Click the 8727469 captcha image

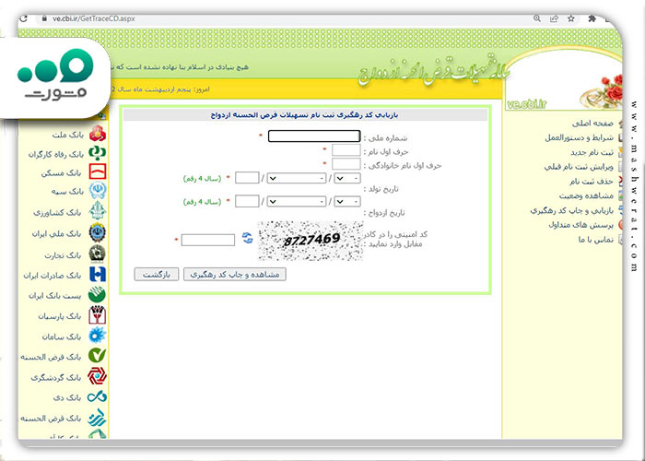tap(311, 241)
